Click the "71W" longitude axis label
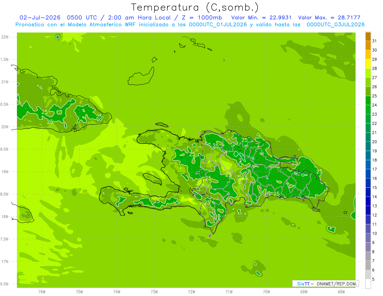This screenshot has width=383, height=296. (x=229, y=292)
